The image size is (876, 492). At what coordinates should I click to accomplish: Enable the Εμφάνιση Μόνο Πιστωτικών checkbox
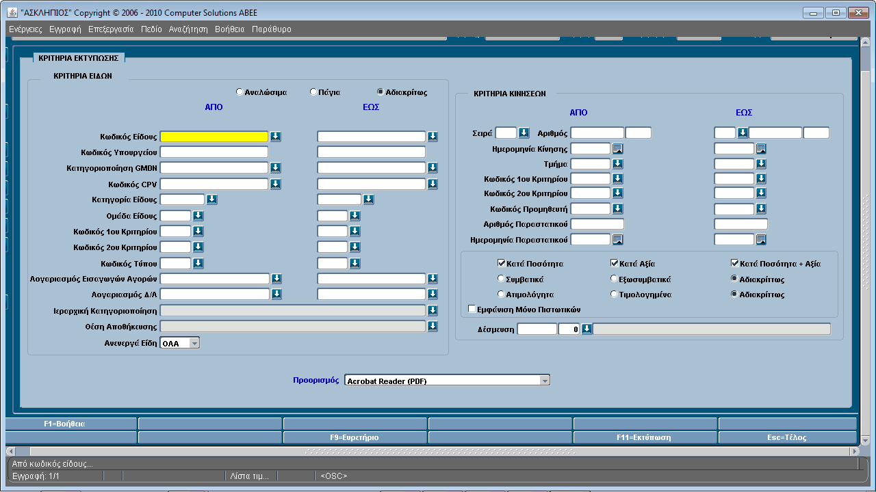(472, 309)
